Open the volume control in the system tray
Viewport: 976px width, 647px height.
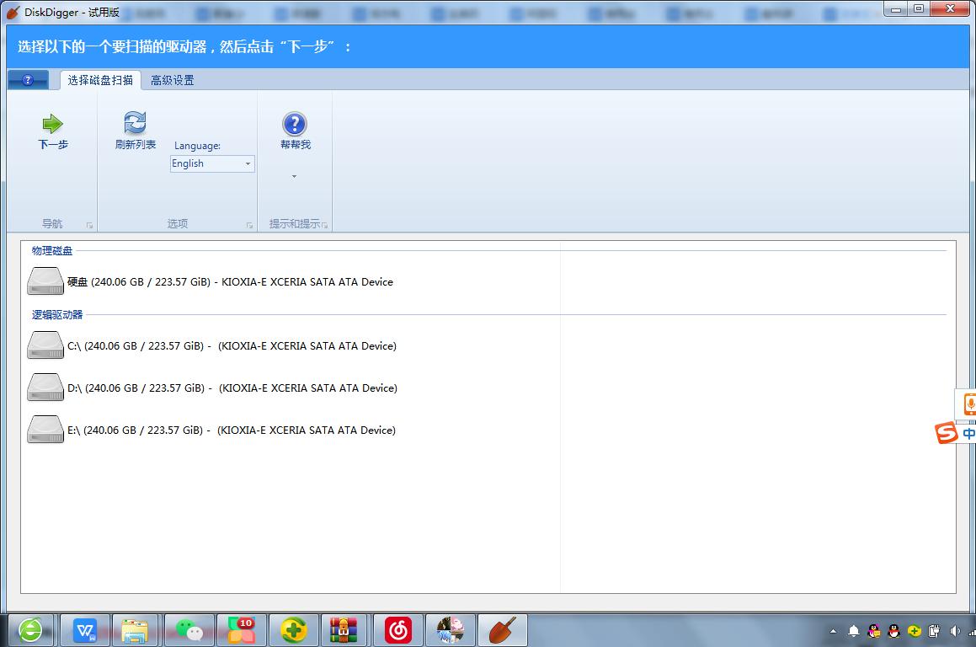(953, 630)
